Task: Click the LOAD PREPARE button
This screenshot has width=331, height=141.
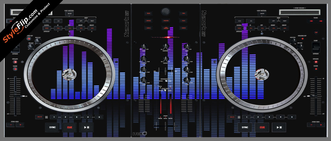Action: click(x=166, y=28)
